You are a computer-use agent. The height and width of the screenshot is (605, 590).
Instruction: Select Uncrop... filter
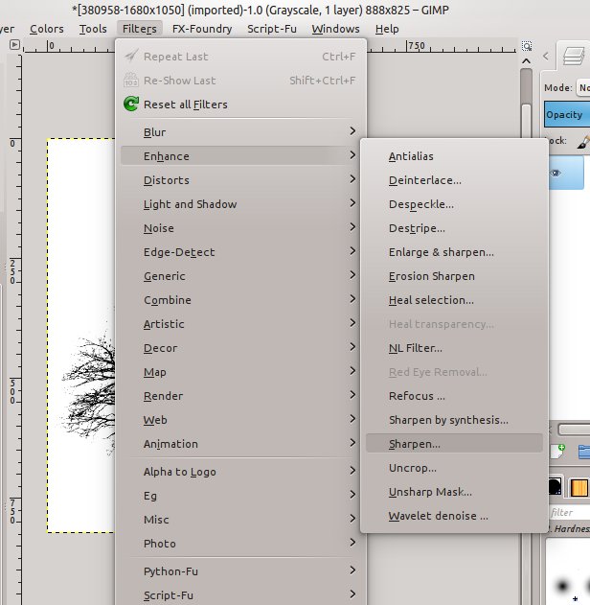pyautogui.click(x=454, y=467)
